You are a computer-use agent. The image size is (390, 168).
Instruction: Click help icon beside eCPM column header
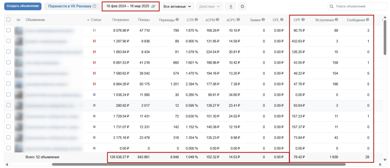point(218,20)
